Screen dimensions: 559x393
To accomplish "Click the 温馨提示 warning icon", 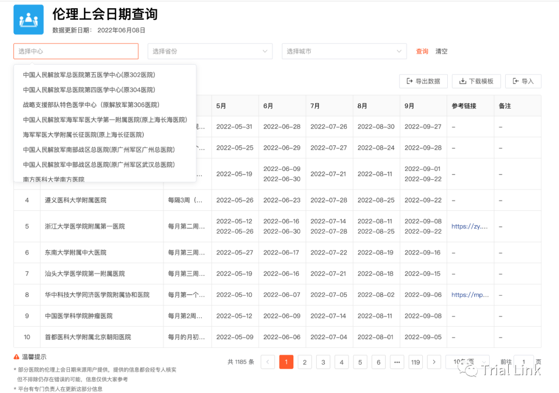I will [17, 357].
